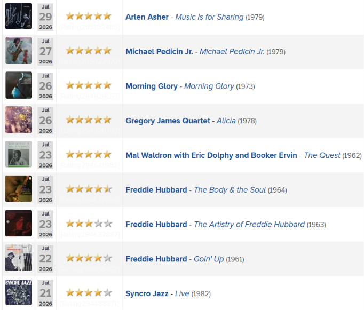The height and width of the screenshot is (310, 364).
Task: Click the three-star rating for Artistry of Freddie Hubbard
Action: (89, 224)
